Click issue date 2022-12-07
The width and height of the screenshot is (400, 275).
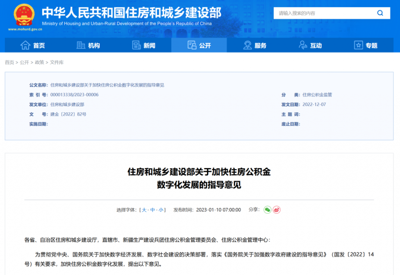tap(314, 104)
